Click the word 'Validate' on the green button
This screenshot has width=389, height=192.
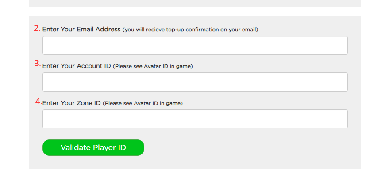click(x=75, y=148)
